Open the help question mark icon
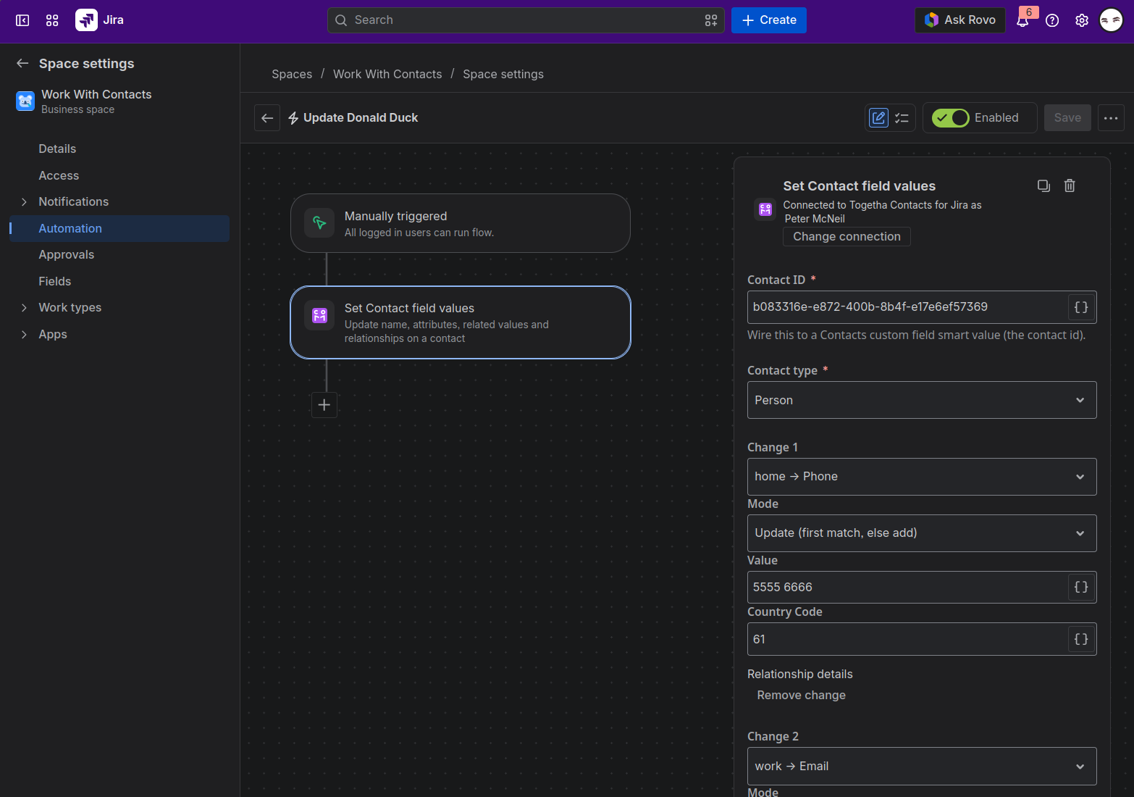The height and width of the screenshot is (797, 1134). [1052, 20]
